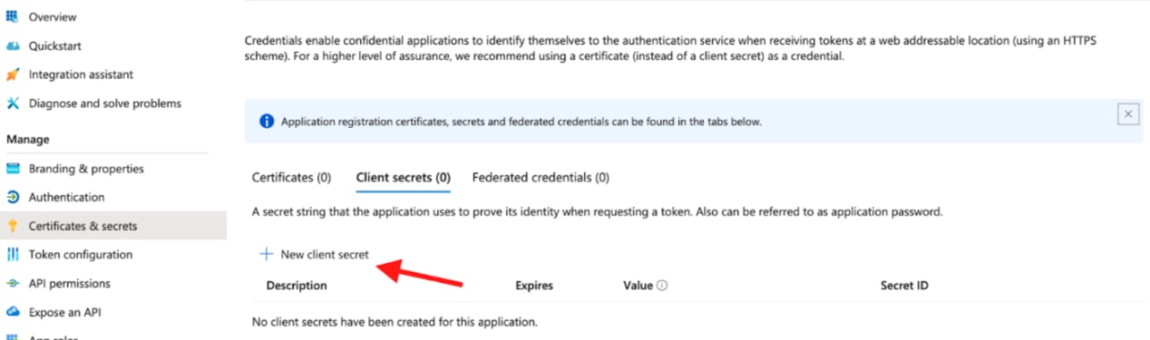Click the Expose an API cloud icon
This screenshot has width=1150, height=340.
[13, 312]
